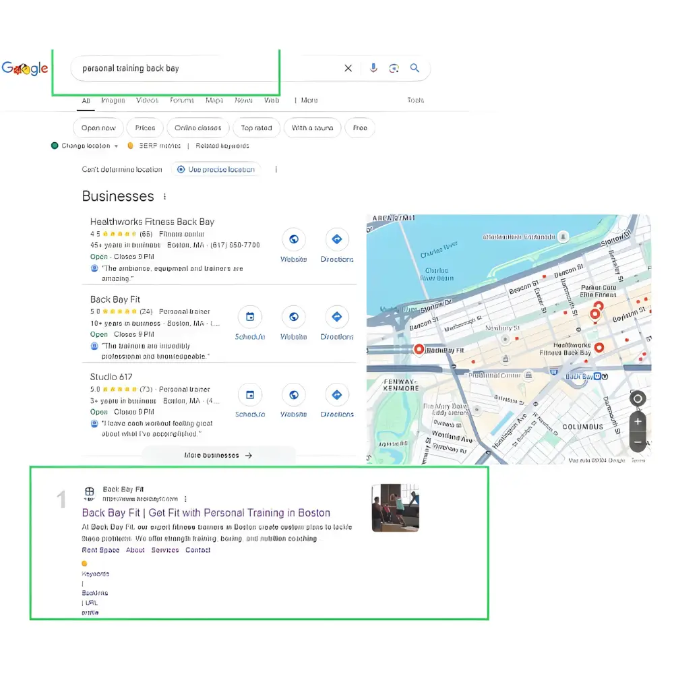
Task: Open Healthworks Fitness Back Bay website icon
Action: [x=293, y=240]
